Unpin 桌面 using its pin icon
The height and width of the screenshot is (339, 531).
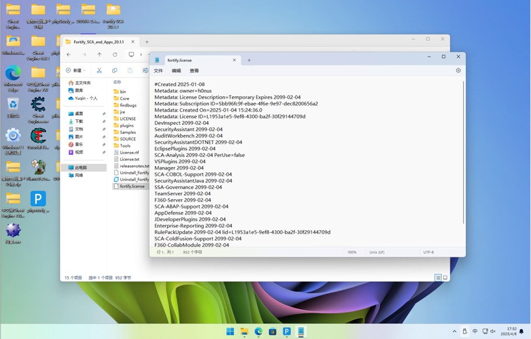[x=104, y=114]
